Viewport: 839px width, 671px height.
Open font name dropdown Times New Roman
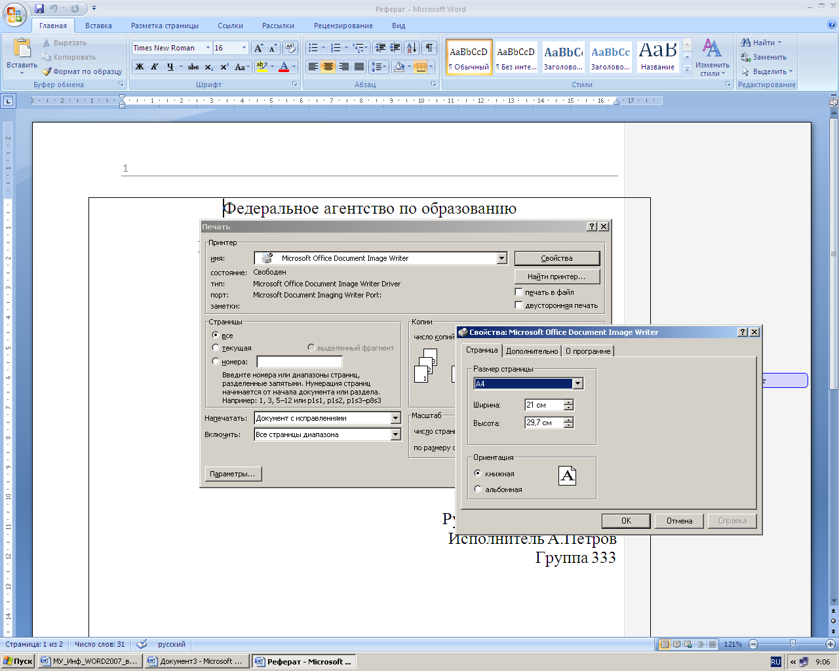pos(208,48)
